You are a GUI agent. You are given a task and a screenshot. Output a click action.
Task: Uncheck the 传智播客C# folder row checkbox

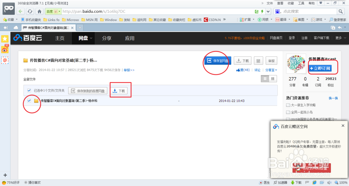(x=29, y=101)
